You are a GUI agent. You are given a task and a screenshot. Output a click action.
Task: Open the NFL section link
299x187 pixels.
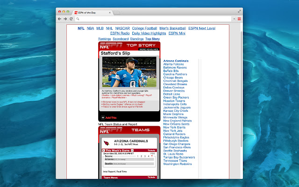tap(81, 28)
